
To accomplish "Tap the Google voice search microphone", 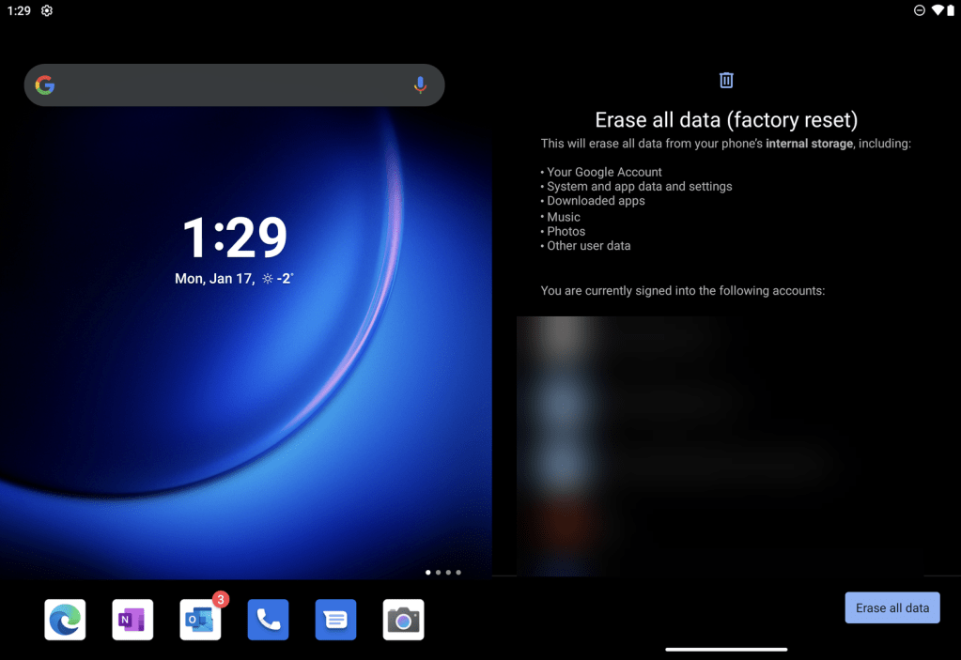I will pyautogui.click(x=420, y=85).
